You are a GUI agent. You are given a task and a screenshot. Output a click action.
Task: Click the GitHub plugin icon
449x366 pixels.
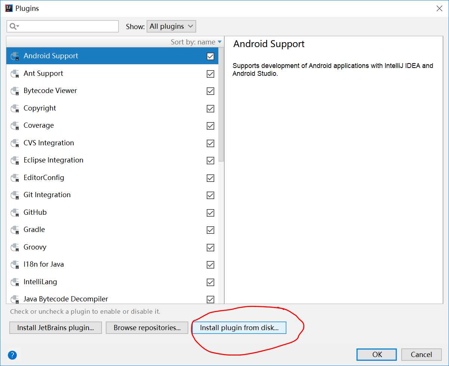[x=15, y=213]
